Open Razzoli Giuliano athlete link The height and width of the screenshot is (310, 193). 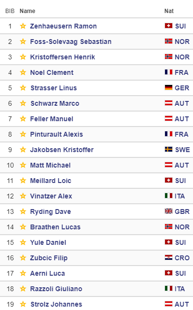click(56, 289)
